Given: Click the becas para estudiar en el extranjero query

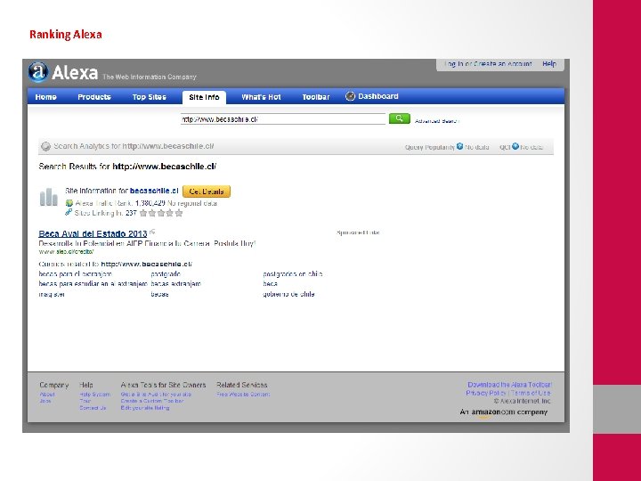Looking at the screenshot, I should tap(93, 284).
